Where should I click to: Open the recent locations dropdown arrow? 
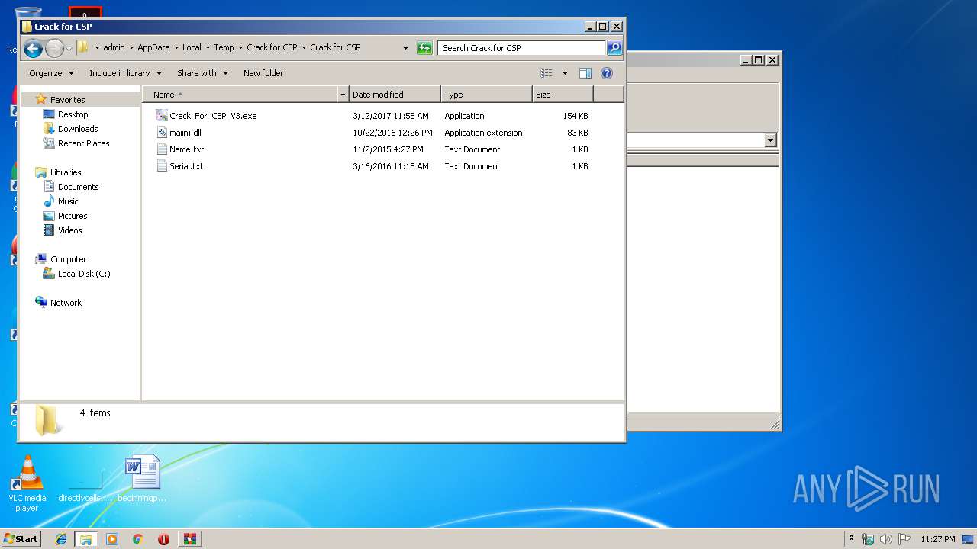pyautogui.click(x=69, y=49)
